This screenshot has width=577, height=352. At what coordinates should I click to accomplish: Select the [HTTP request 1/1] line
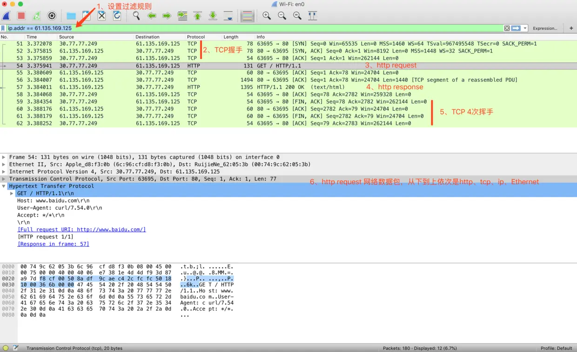(x=46, y=237)
